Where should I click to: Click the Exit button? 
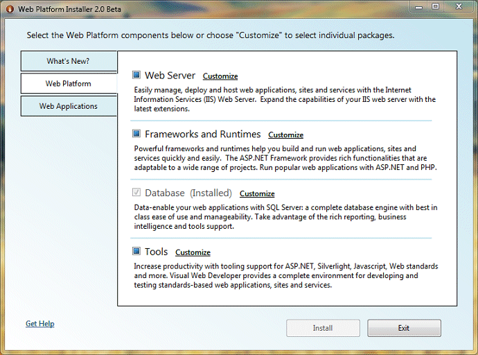tap(405, 328)
